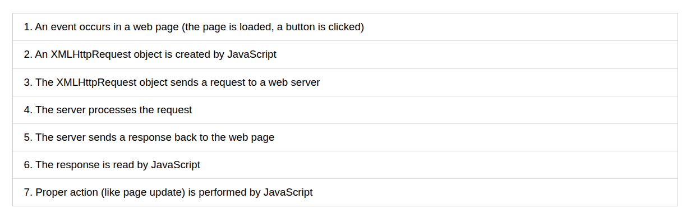This screenshot has width=691, height=217.
Task: Select the 'Proper action (like page update)' row
Action: pos(345,192)
